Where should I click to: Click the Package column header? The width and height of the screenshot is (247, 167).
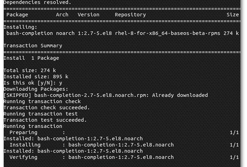tap(17, 15)
